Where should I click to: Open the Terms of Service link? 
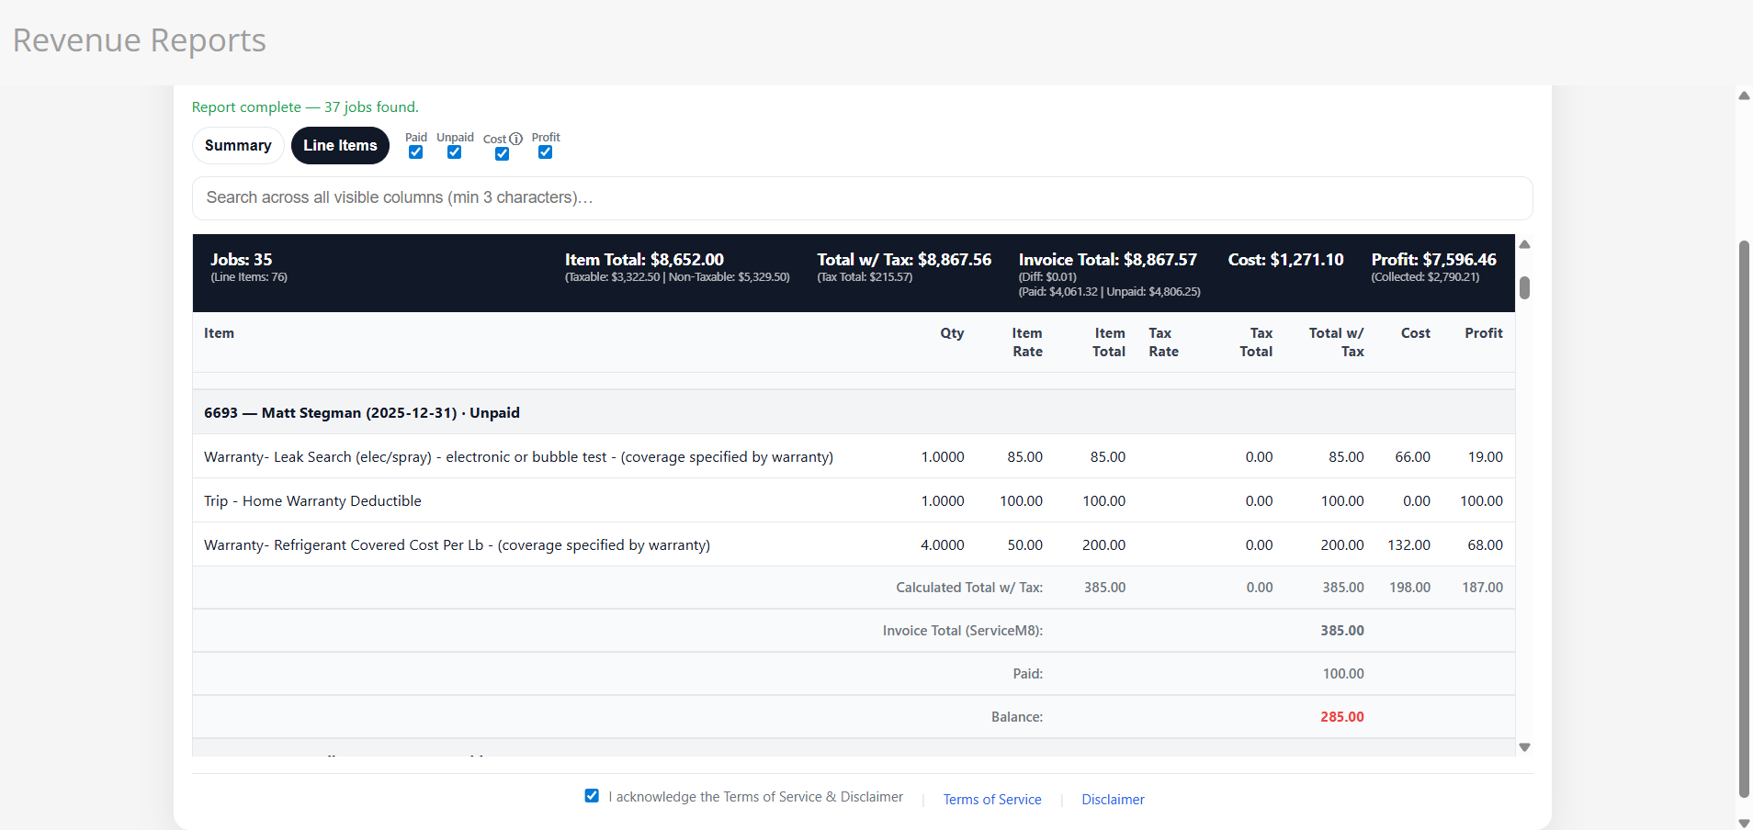tap(991, 799)
